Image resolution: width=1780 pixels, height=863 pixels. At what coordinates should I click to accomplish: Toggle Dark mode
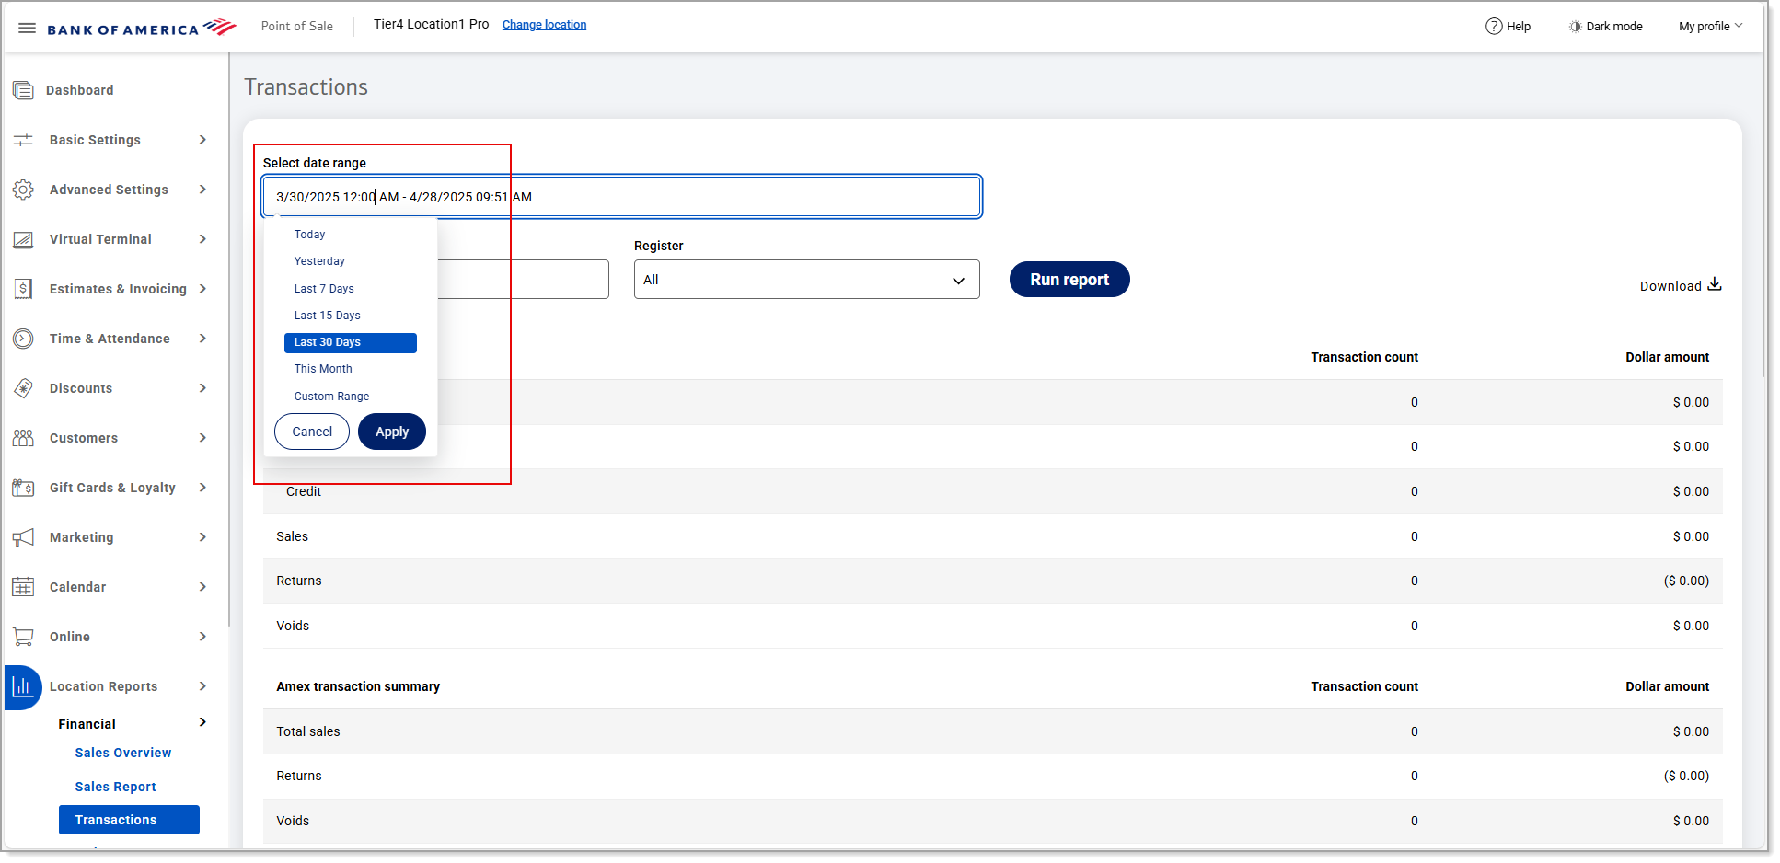point(1606,27)
